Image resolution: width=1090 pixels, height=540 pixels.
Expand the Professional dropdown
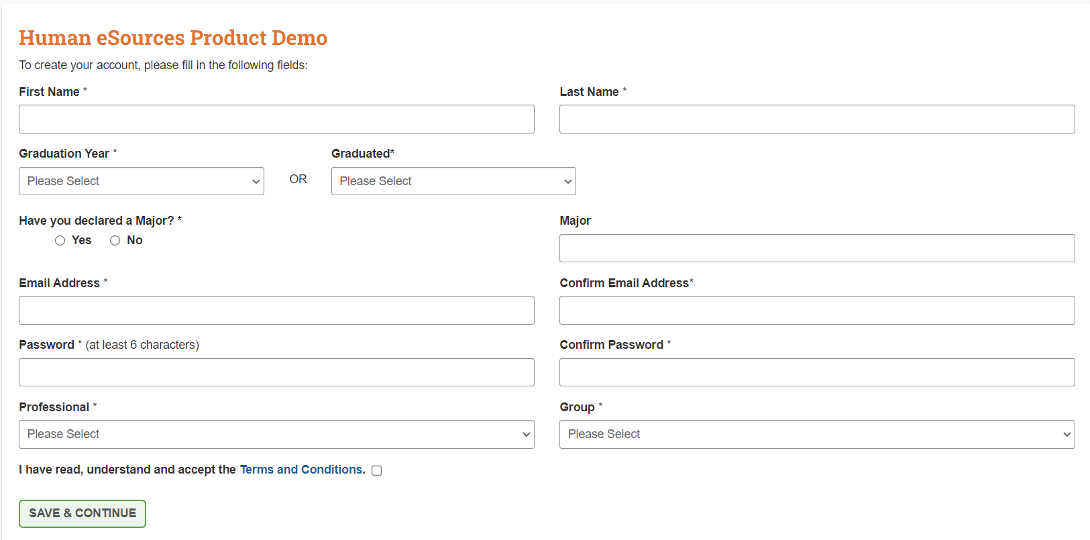[276, 434]
